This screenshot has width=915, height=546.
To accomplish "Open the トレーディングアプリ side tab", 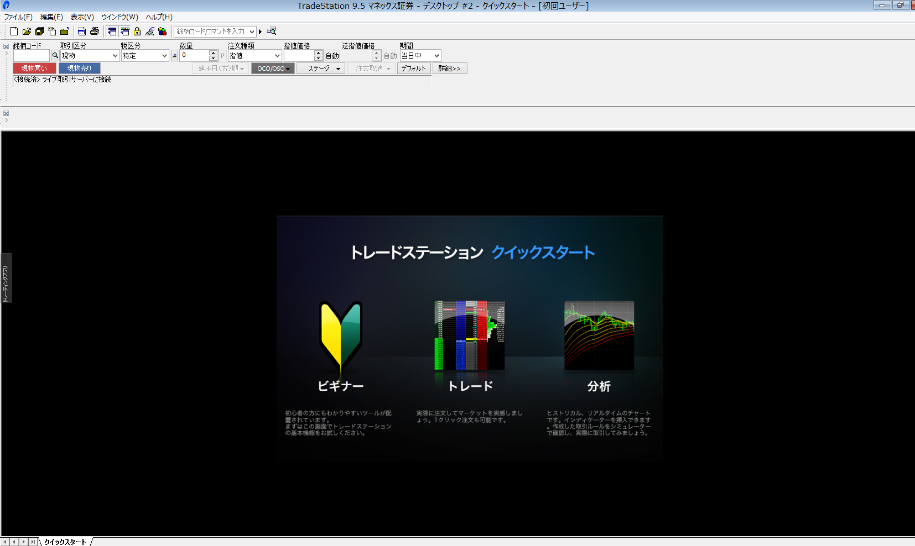I will [x=6, y=278].
